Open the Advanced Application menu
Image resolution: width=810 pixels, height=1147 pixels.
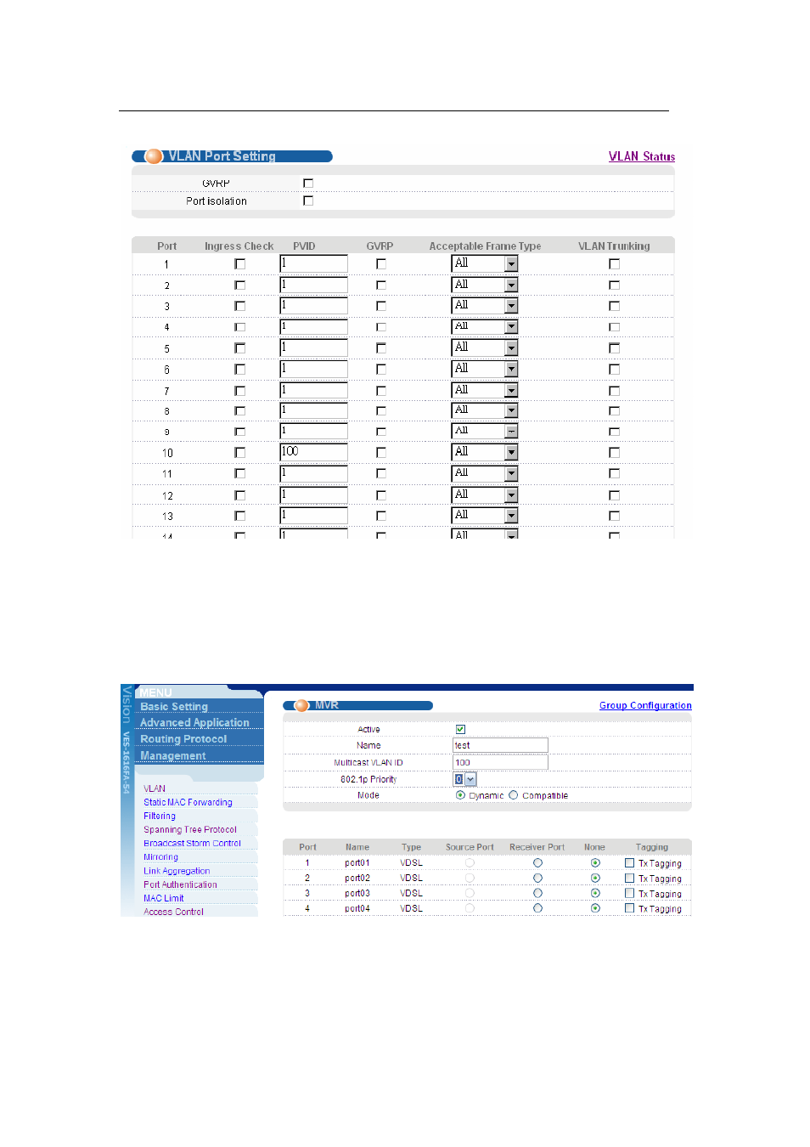tap(194, 723)
